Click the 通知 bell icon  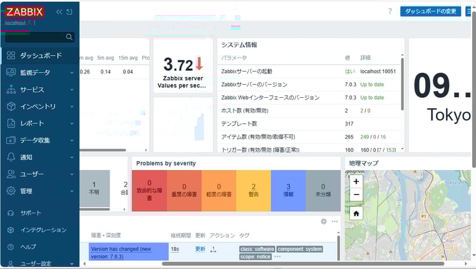pyautogui.click(x=11, y=157)
